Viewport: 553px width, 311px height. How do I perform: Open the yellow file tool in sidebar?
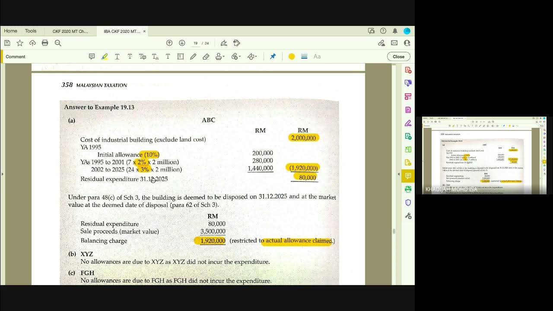(x=408, y=162)
